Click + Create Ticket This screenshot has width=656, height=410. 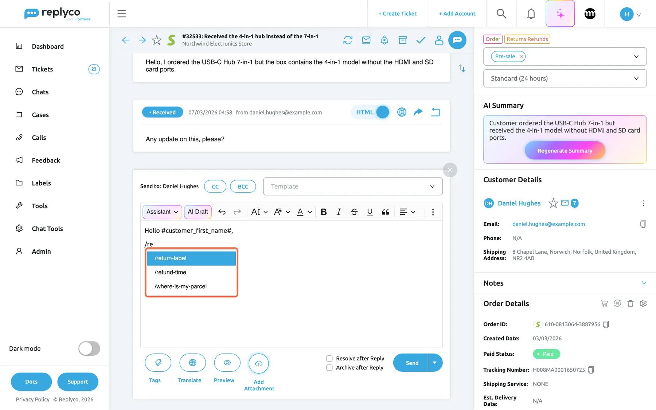click(397, 13)
